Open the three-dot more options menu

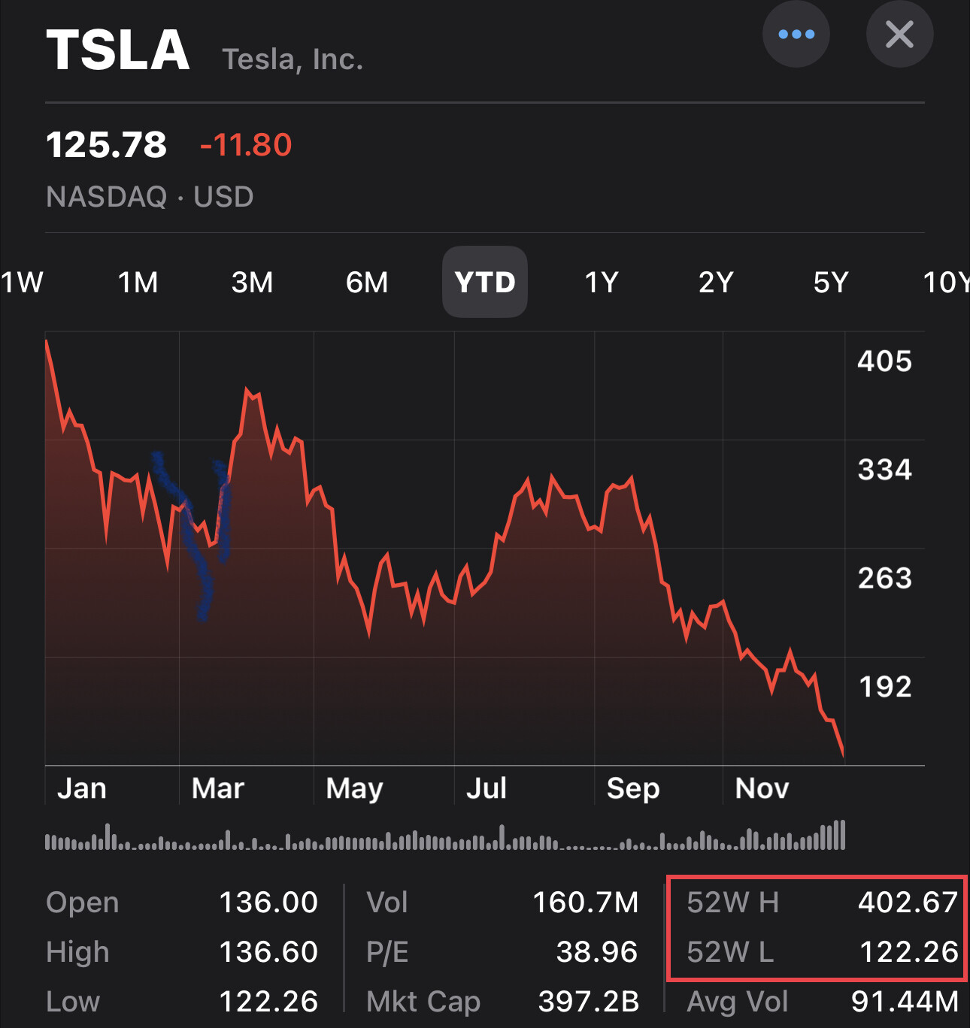pos(796,35)
